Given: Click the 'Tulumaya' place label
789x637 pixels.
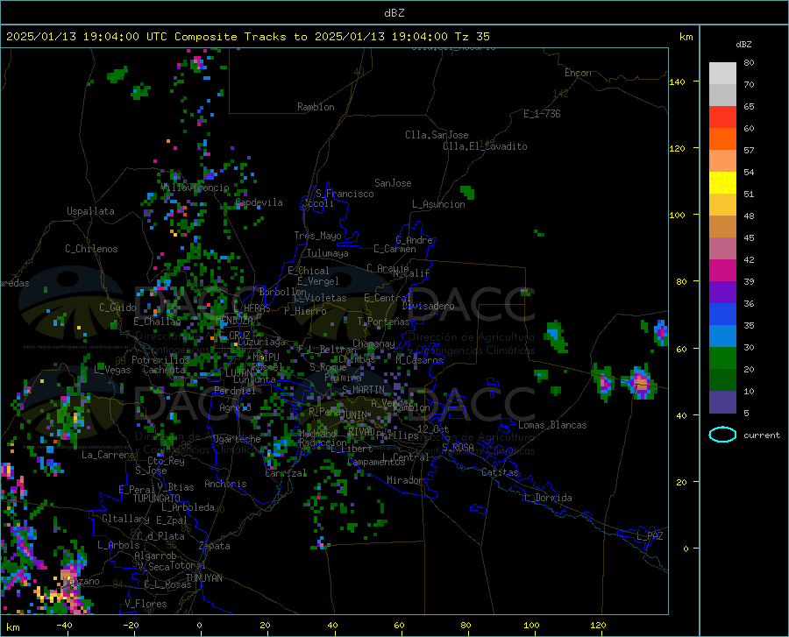Looking at the screenshot, I should click(x=328, y=253).
